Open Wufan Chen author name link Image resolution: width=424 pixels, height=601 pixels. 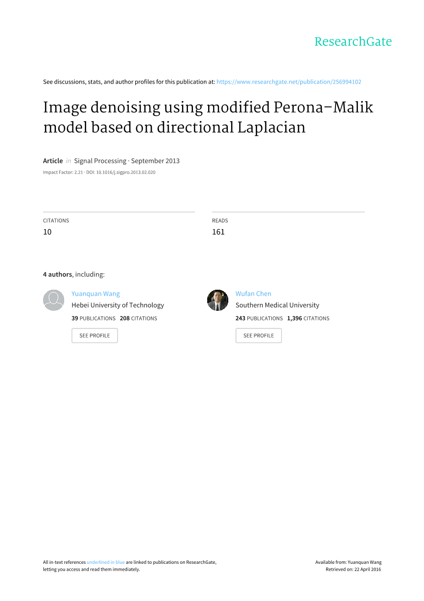(x=253, y=294)
